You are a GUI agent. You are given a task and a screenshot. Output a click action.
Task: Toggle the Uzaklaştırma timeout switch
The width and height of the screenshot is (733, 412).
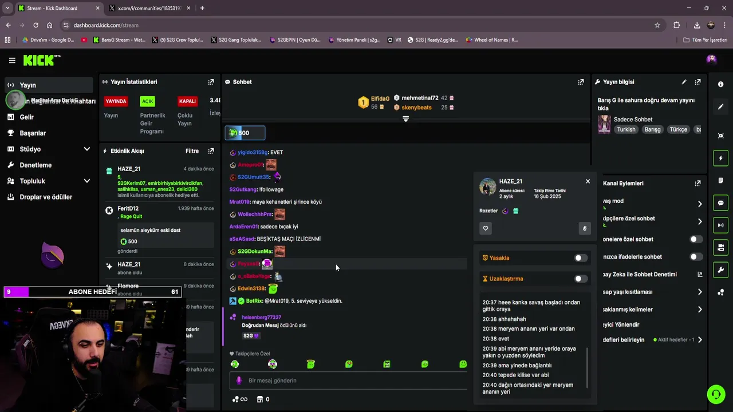coord(580,279)
